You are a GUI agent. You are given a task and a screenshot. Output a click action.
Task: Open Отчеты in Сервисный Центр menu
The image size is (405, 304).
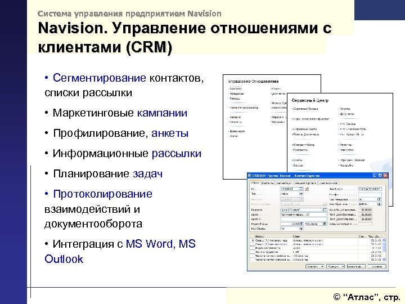point(345,109)
